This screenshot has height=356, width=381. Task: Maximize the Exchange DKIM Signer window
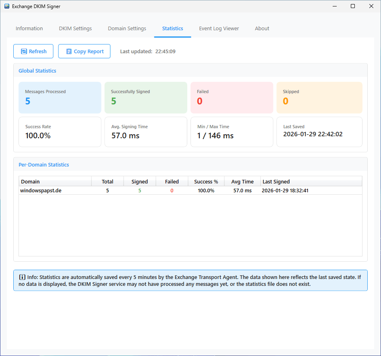tap(353, 6)
